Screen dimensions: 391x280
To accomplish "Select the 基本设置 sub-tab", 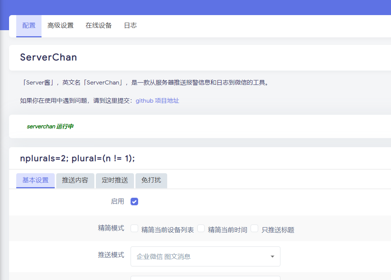I will tap(35, 180).
